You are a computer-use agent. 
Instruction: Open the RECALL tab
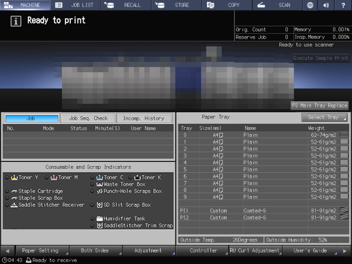(x=126, y=5)
